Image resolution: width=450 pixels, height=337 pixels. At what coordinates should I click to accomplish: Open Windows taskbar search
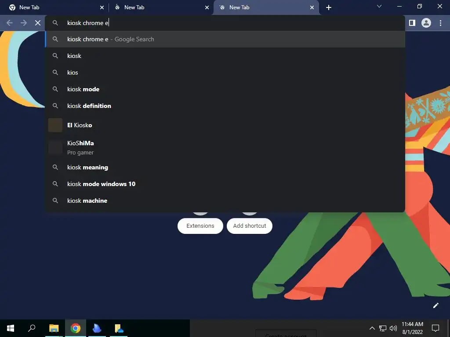[x=32, y=328]
